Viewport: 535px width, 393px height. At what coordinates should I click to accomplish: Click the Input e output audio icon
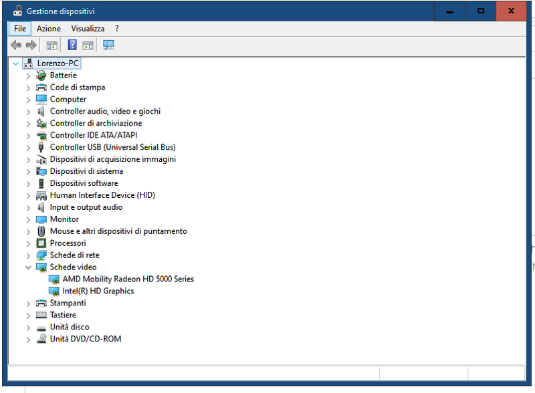(x=41, y=207)
